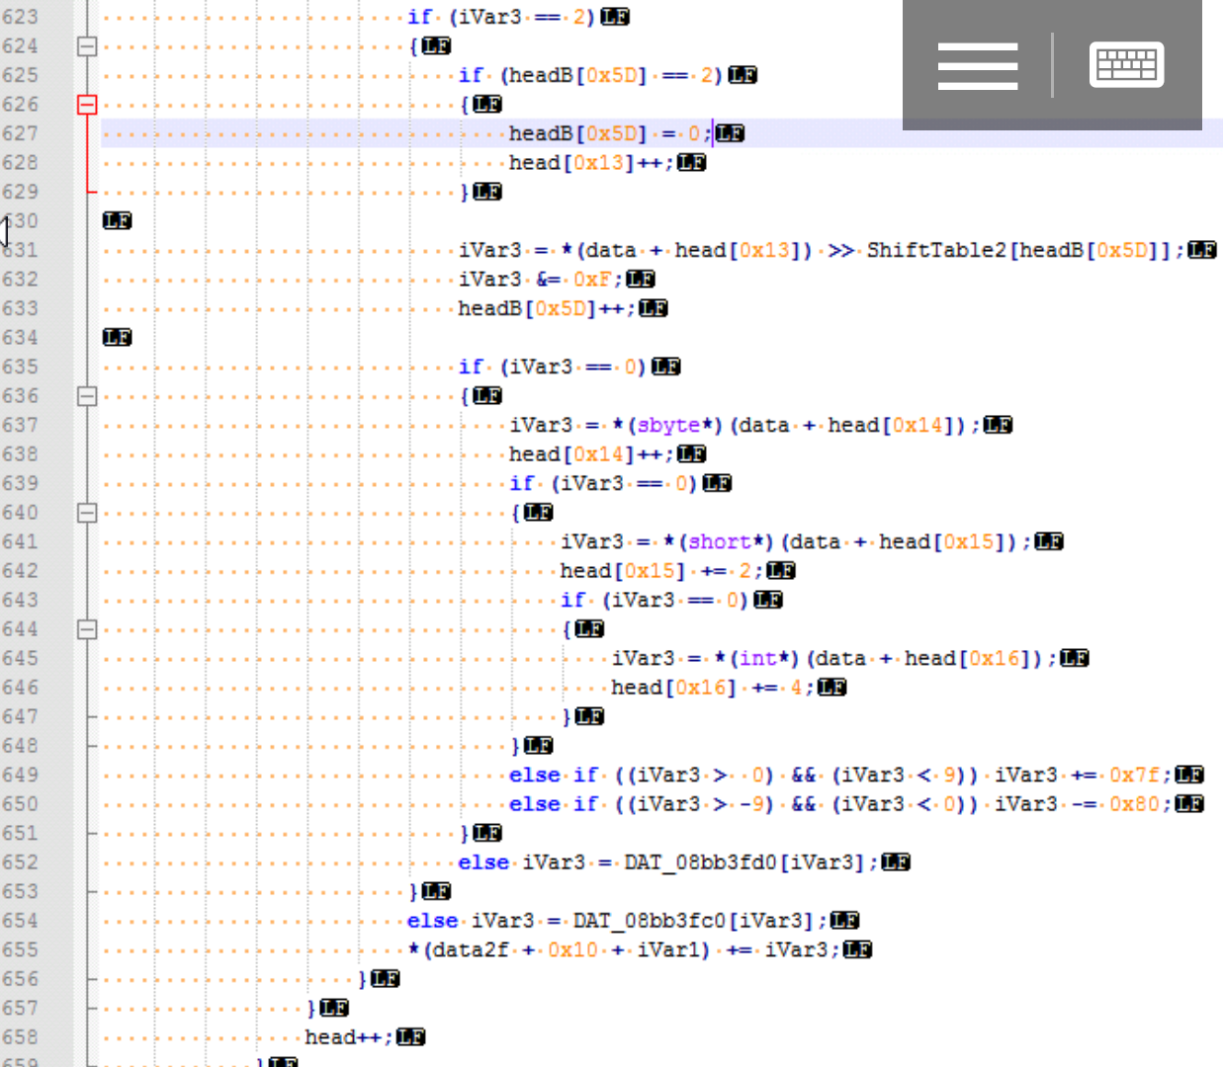Viewport: 1223px width, 1067px height.
Task: Click "if (headB[0x5D] == 2)" condition
Action: tap(590, 75)
